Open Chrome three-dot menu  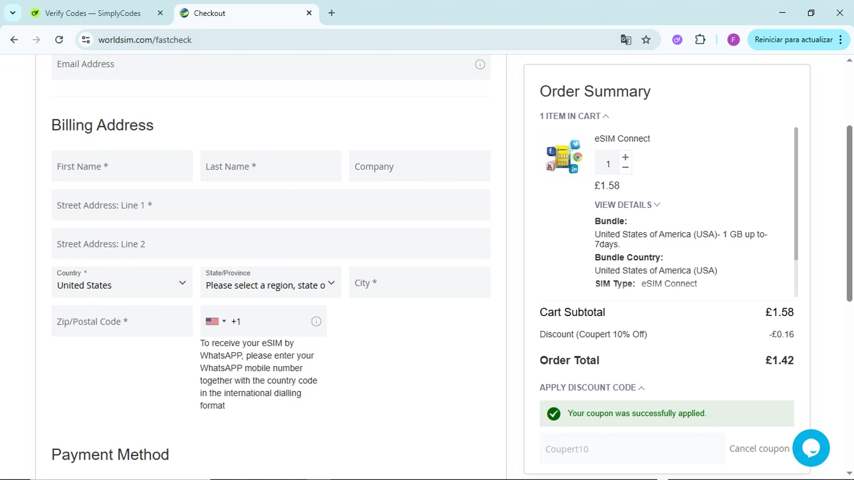tap(841, 40)
